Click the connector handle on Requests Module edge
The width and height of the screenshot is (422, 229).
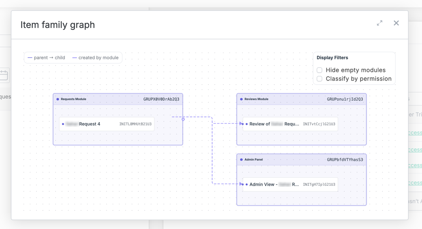183,119
